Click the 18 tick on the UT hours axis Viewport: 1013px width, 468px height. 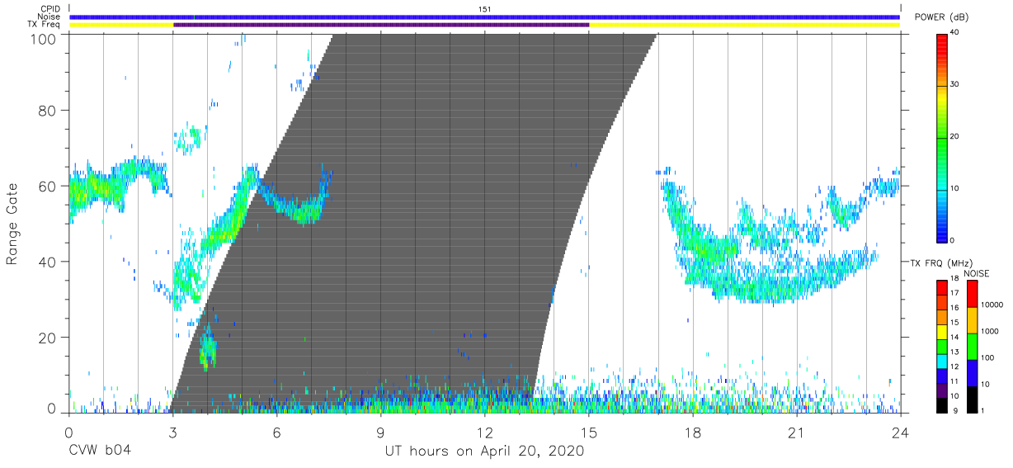tap(693, 433)
